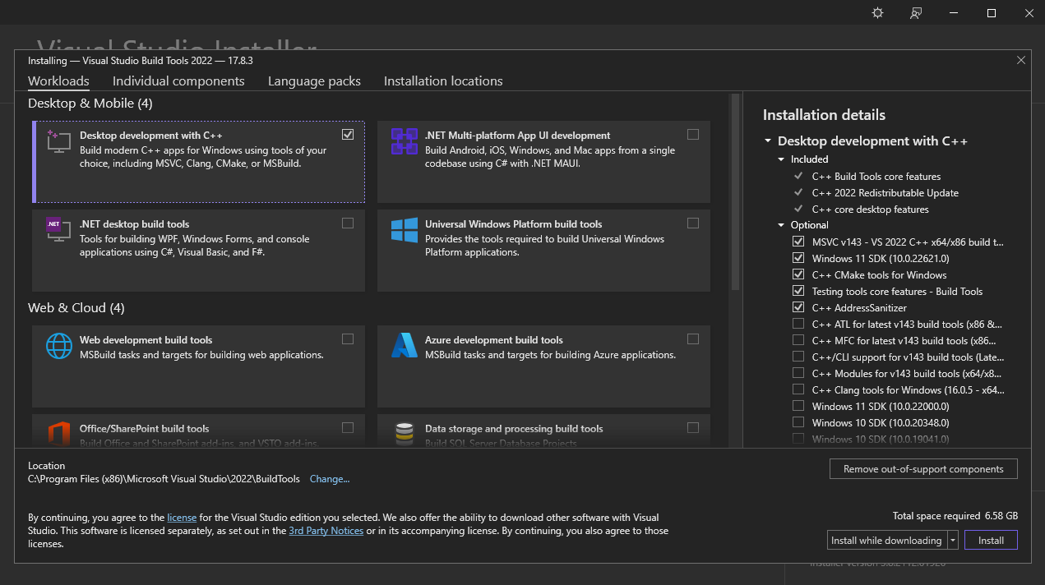Click the .NET desktop build tools icon
Screen dimensions: 1045x585
point(58,230)
